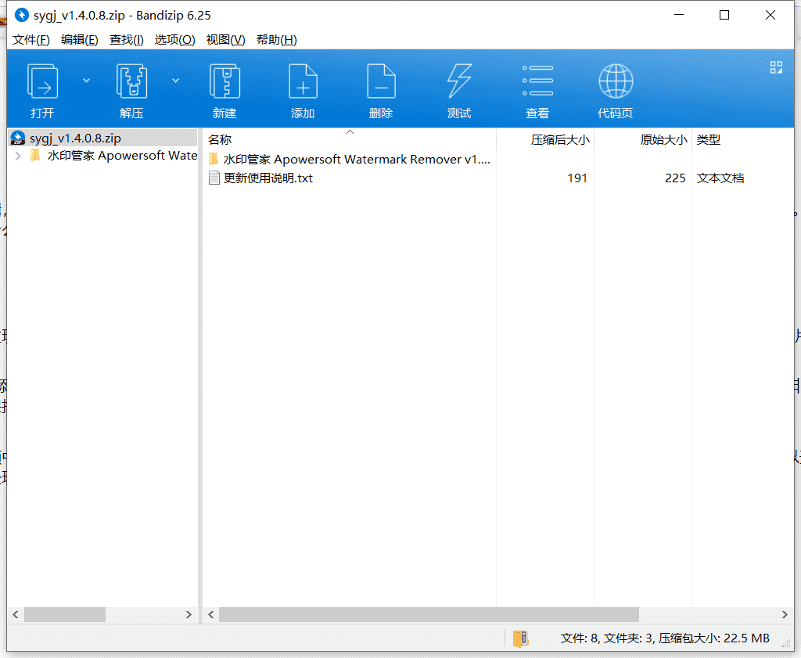The image size is (801, 658).
Task: Select the 水印管家 Apowersoft Watermark Remover folder row
Action: coord(350,160)
